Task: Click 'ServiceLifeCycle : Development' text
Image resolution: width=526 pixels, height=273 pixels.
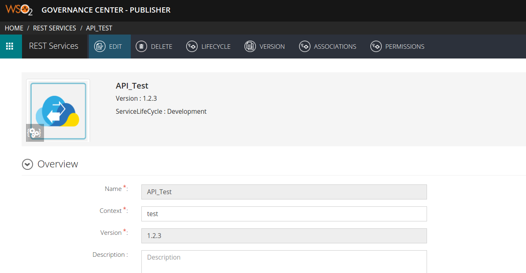Action: (161, 111)
